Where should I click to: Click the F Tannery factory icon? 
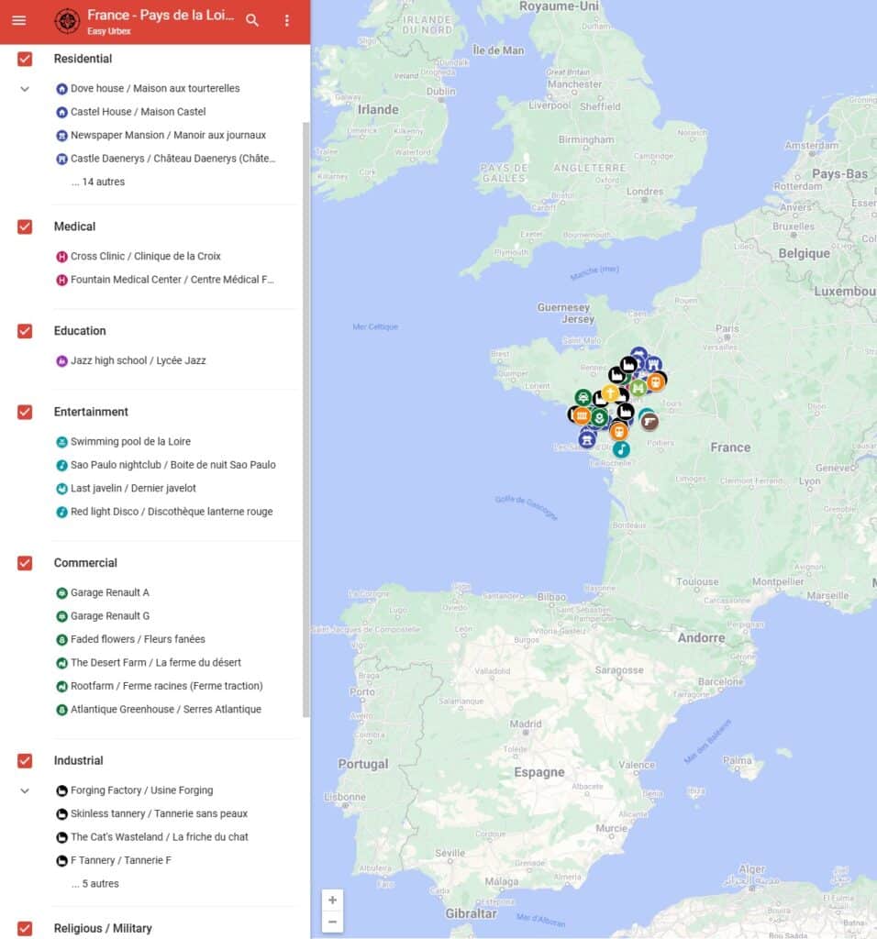[61, 860]
